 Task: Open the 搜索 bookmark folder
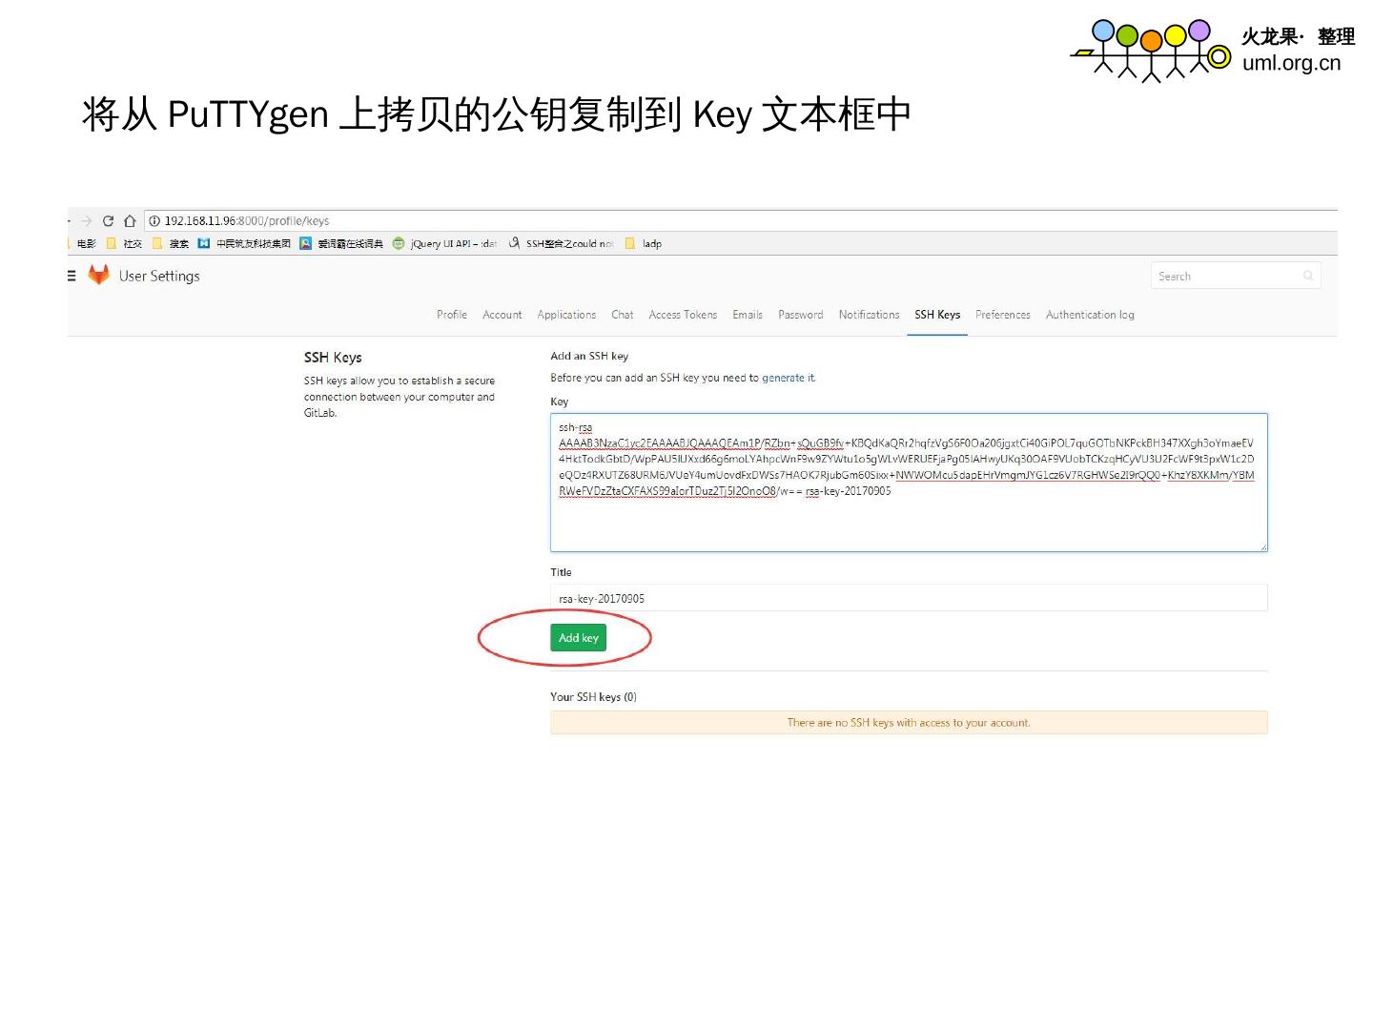(x=171, y=244)
